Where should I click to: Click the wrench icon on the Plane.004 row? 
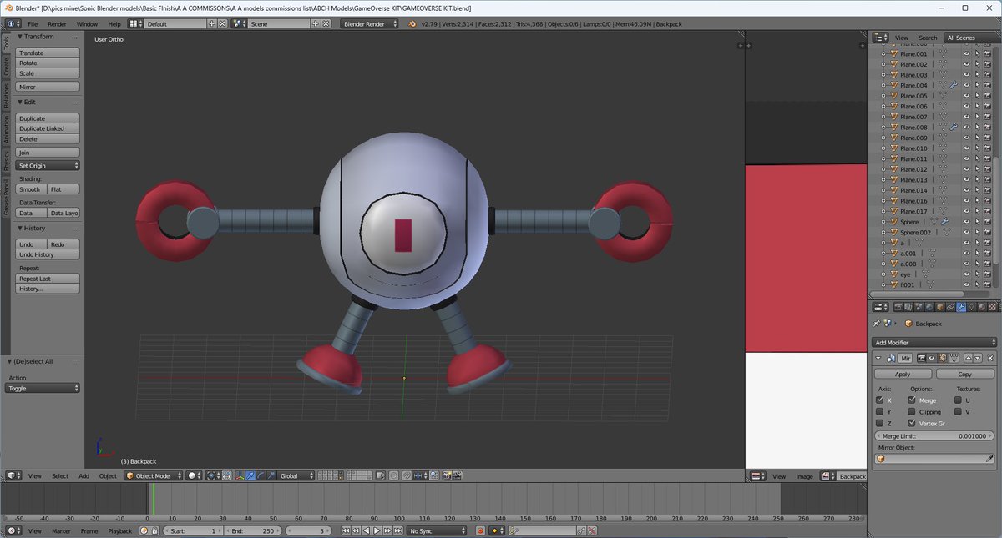coord(953,85)
